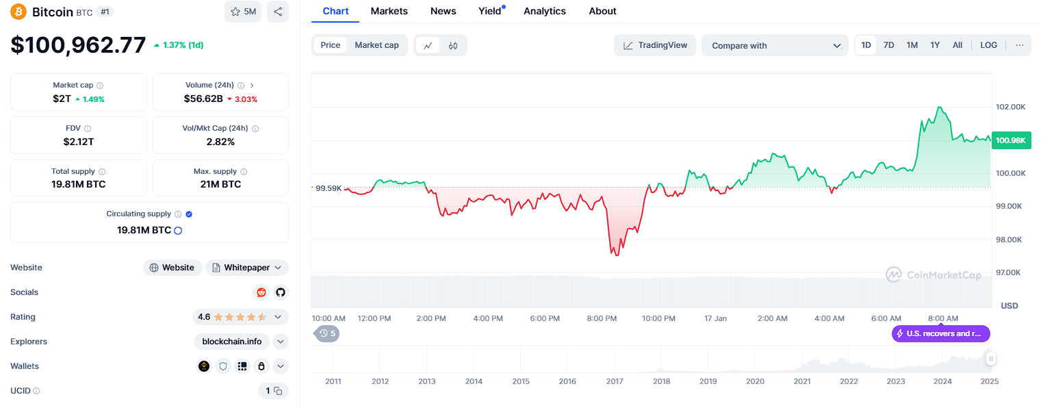1041x408 pixels.
Task: Open Volume (24h) details arrow
Action: (x=252, y=86)
